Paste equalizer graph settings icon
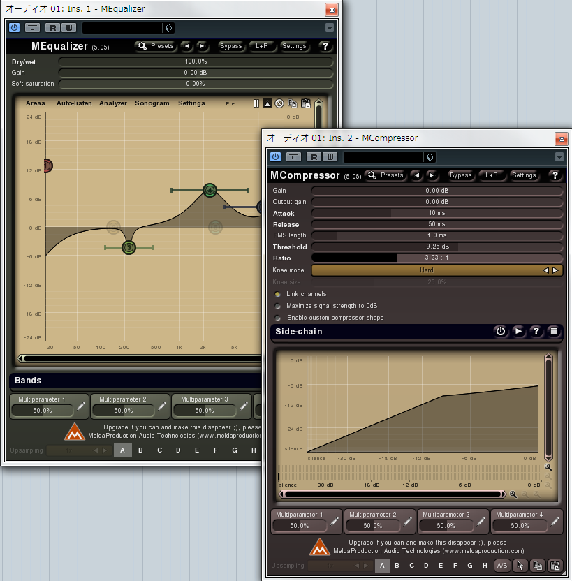 306,104
